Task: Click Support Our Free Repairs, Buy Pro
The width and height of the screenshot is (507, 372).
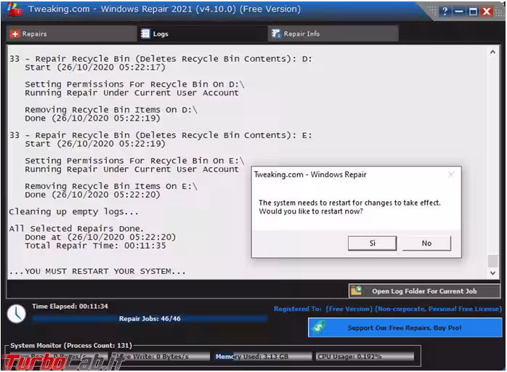Action: 405,328
